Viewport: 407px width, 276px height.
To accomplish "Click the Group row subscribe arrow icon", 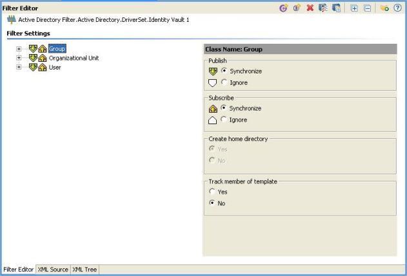I will tap(43, 49).
